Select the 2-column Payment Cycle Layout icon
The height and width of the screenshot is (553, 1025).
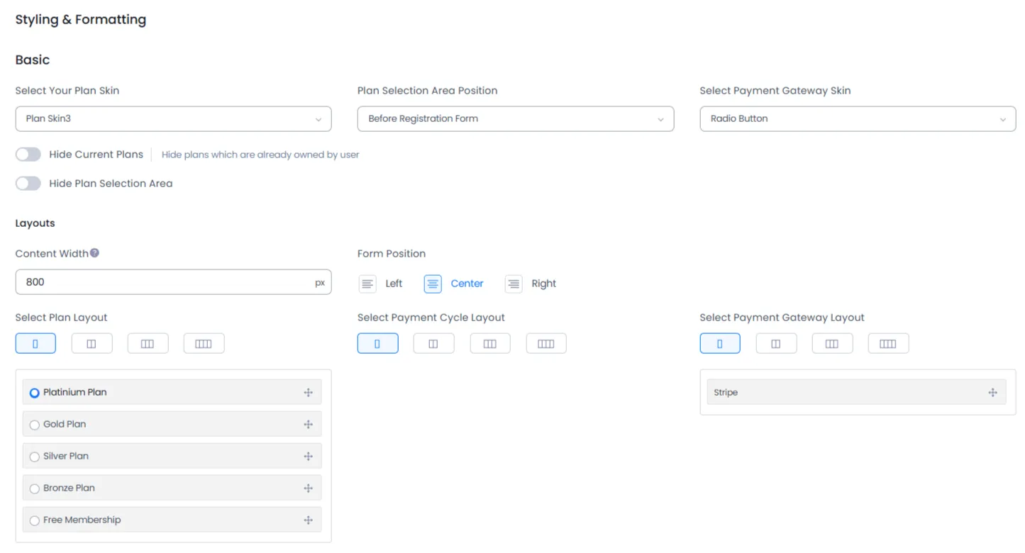point(433,343)
